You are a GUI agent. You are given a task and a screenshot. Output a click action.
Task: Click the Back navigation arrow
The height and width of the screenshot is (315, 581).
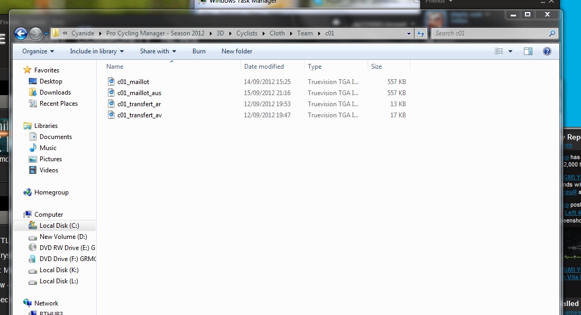coord(21,34)
